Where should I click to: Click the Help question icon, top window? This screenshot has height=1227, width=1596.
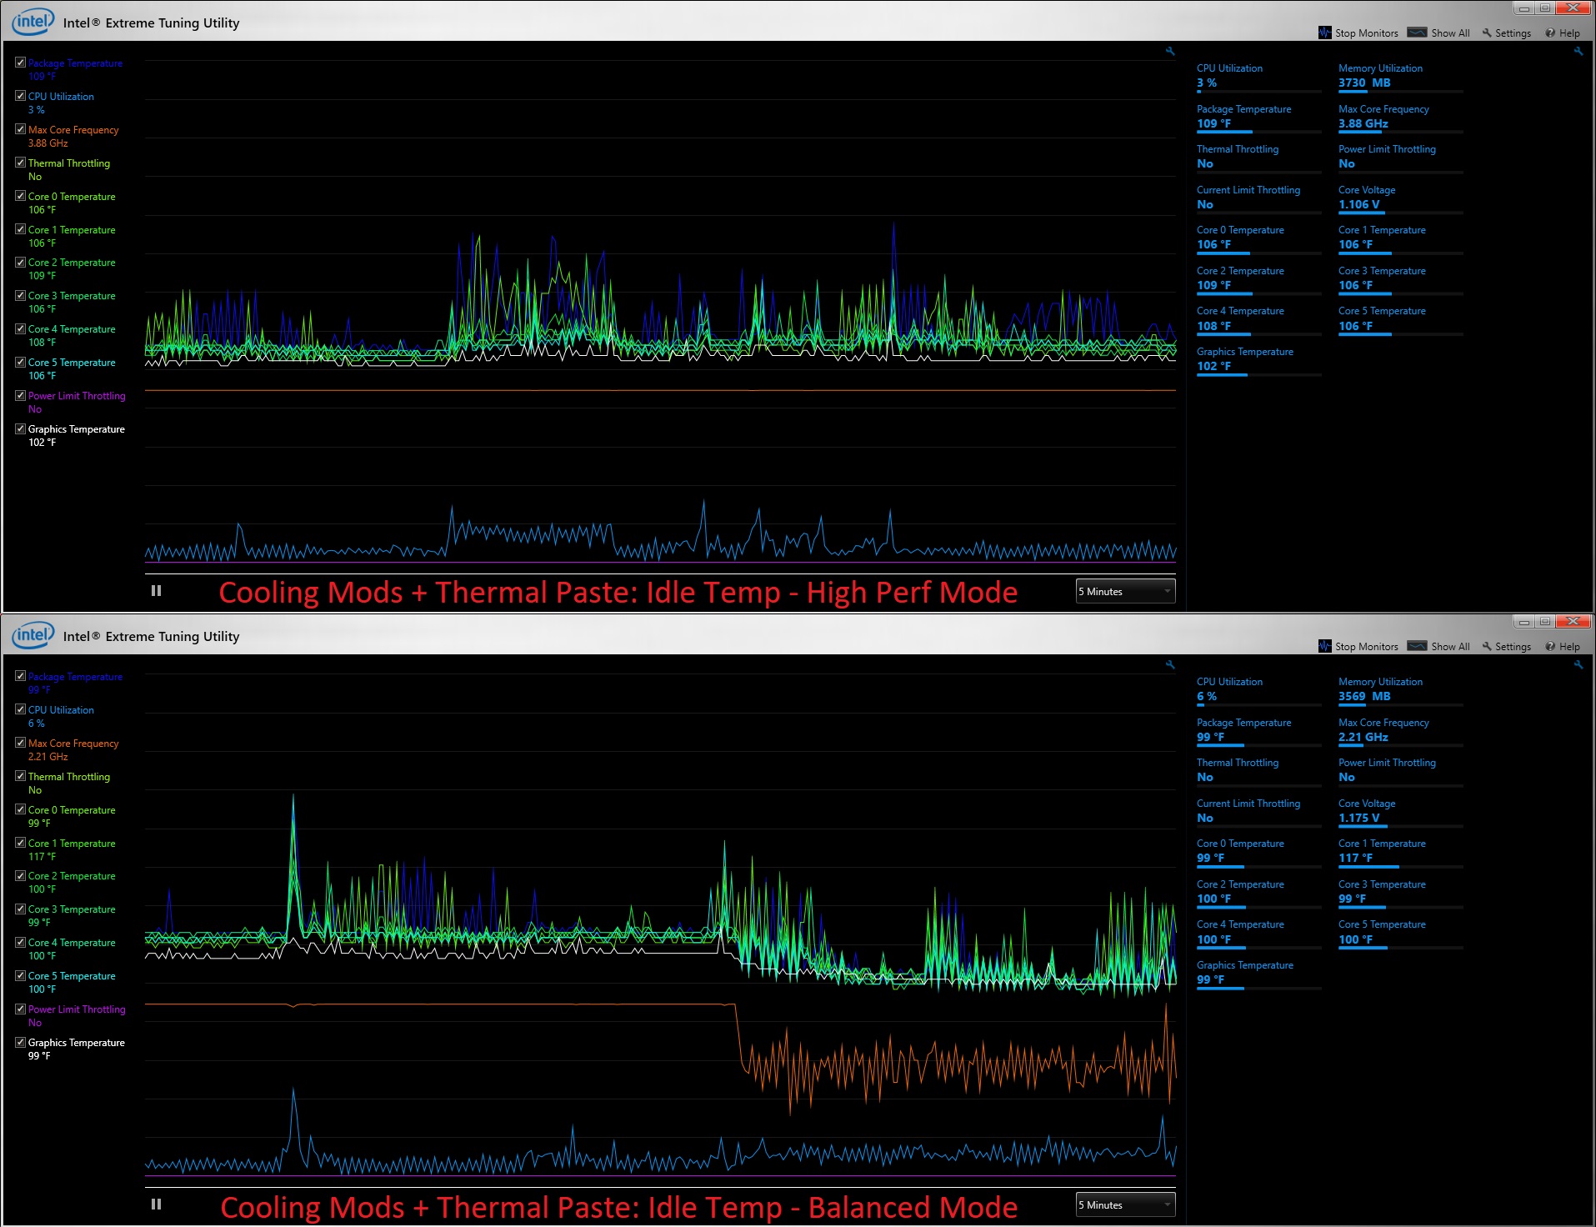(1550, 33)
